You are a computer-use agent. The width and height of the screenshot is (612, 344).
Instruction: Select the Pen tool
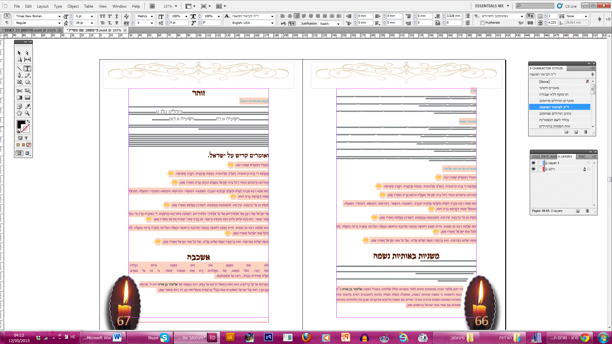[x=19, y=75]
